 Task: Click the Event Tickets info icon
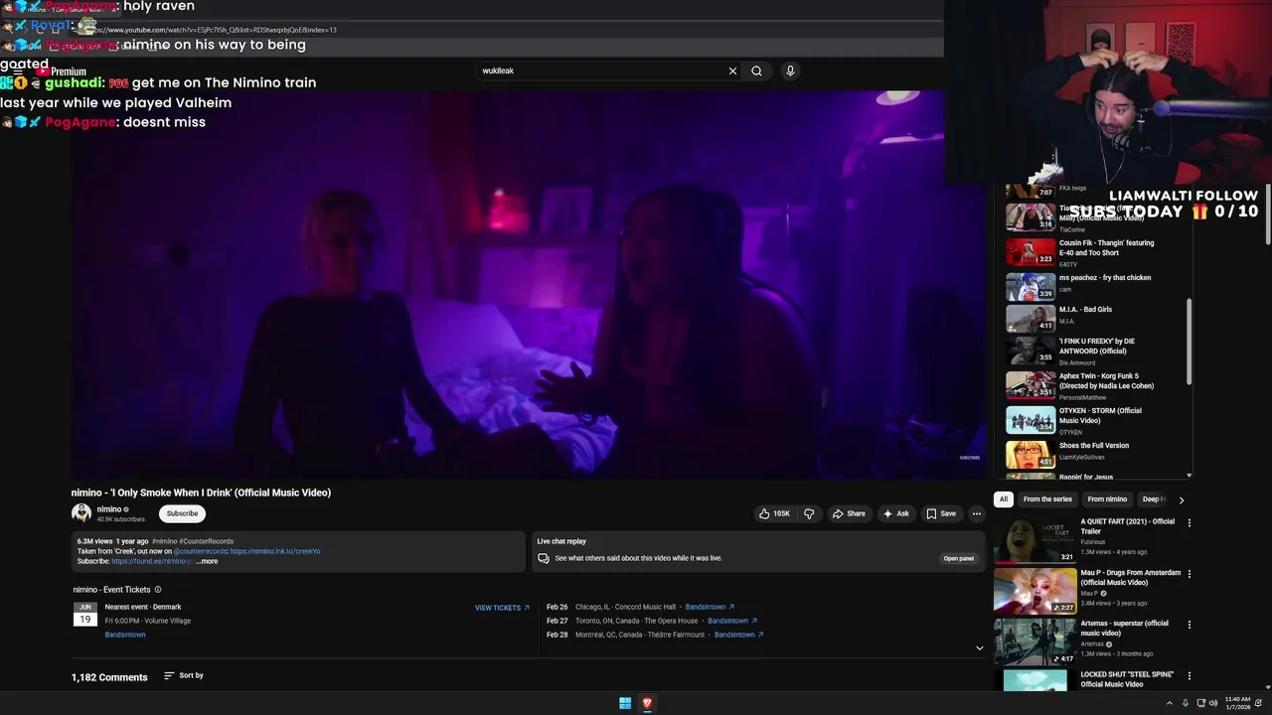(158, 590)
